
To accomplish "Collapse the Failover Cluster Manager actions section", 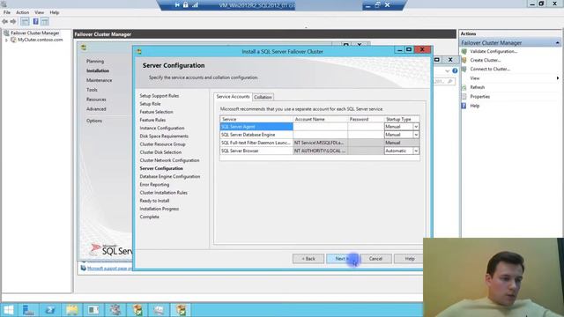I will click(x=557, y=43).
